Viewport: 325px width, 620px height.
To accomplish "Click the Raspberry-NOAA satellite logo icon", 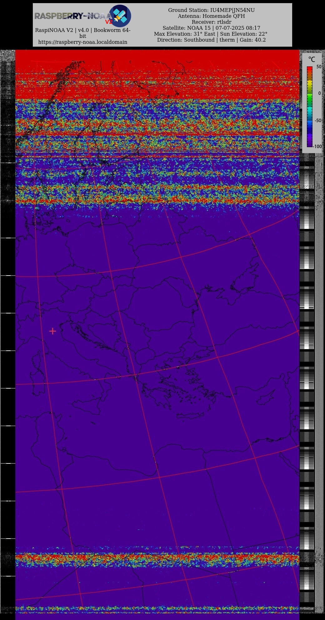I will coord(120,16).
